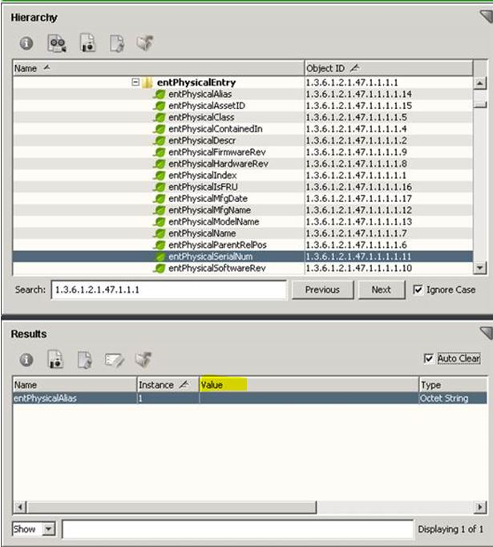Click the results horizontal scrollbar thumb
Image resolution: width=493 pixels, height=547 pixels.
(172, 507)
